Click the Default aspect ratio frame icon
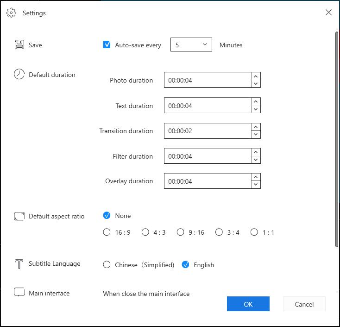340x327 pixels. (19, 216)
